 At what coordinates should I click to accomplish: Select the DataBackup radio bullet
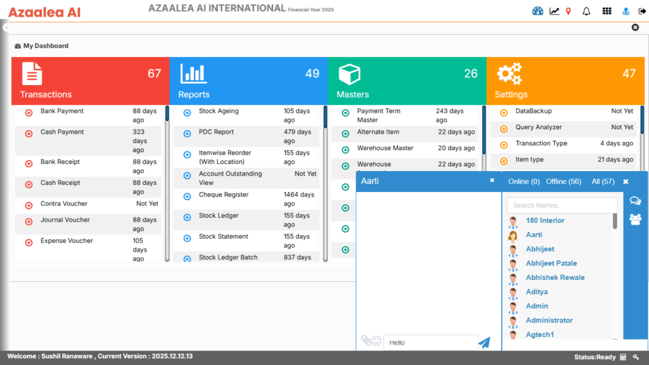[x=504, y=113]
